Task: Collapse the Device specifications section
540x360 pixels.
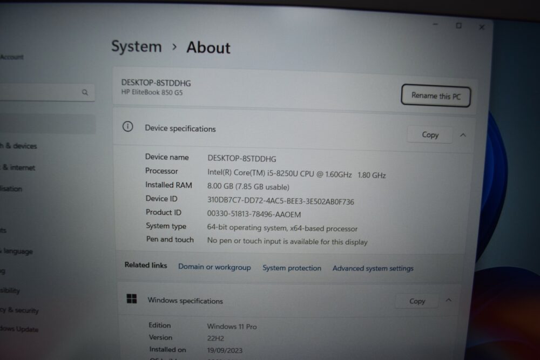Action: click(463, 135)
